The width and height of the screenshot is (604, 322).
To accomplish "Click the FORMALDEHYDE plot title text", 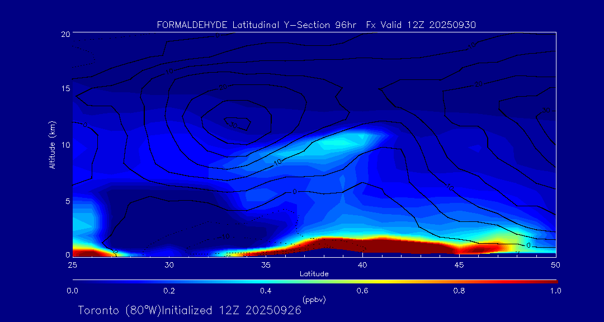I will [316, 25].
